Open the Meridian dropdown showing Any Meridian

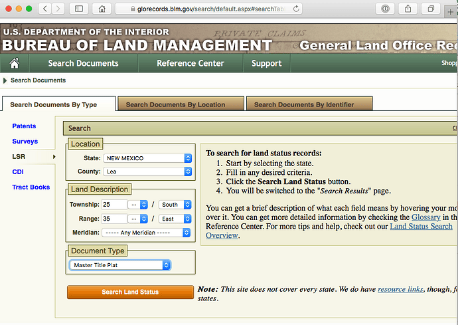pos(146,233)
